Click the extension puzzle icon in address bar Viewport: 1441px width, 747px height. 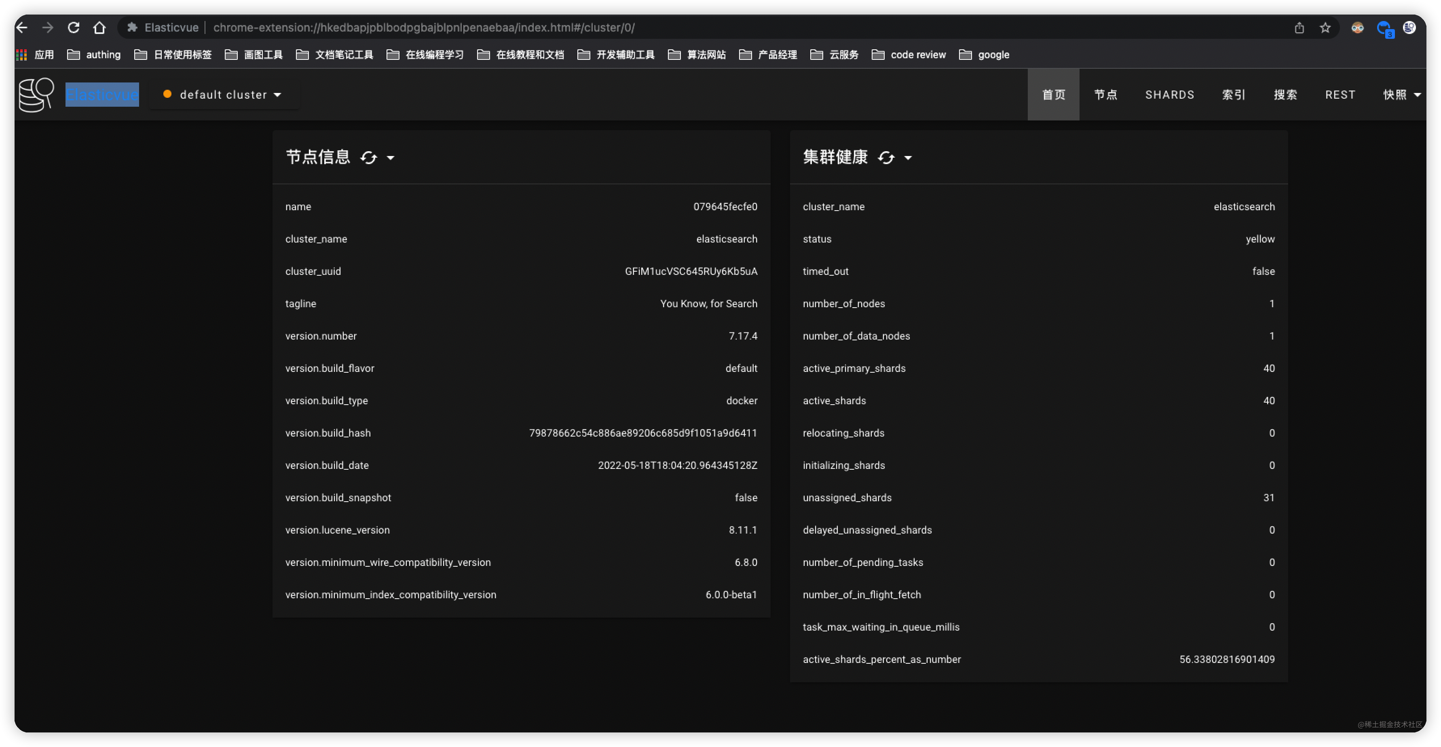(132, 27)
